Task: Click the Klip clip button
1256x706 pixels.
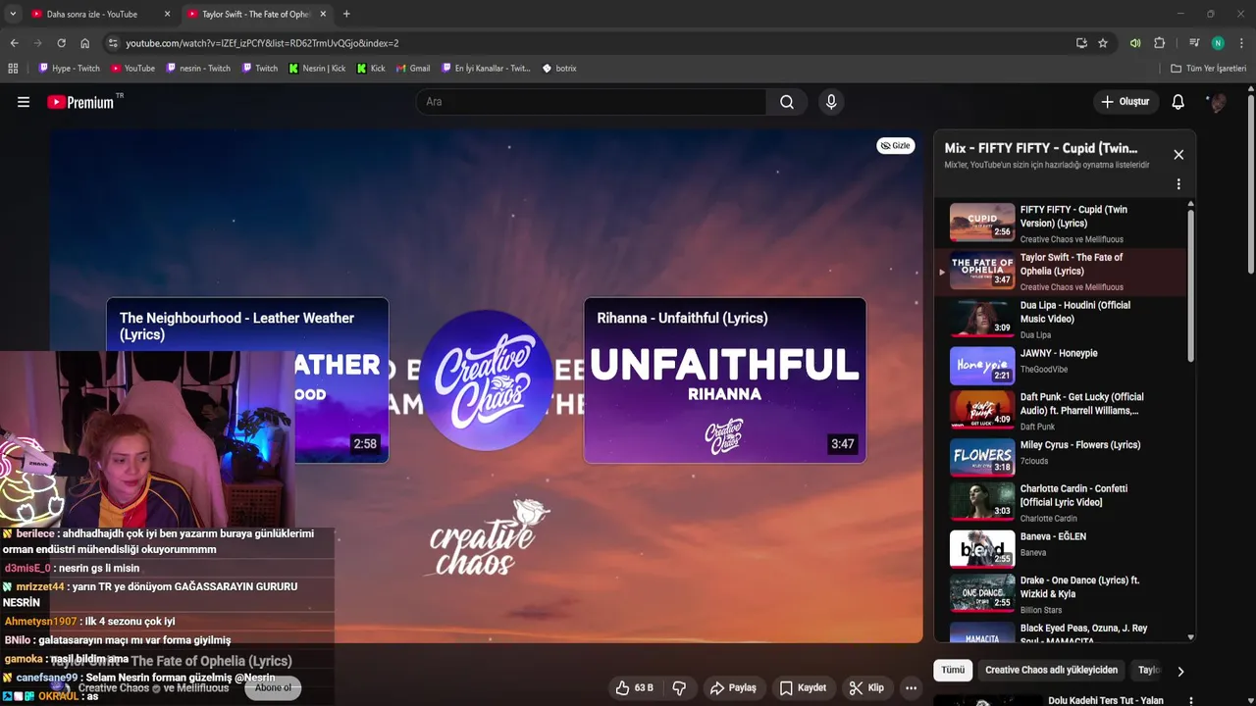Action: [x=866, y=688]
